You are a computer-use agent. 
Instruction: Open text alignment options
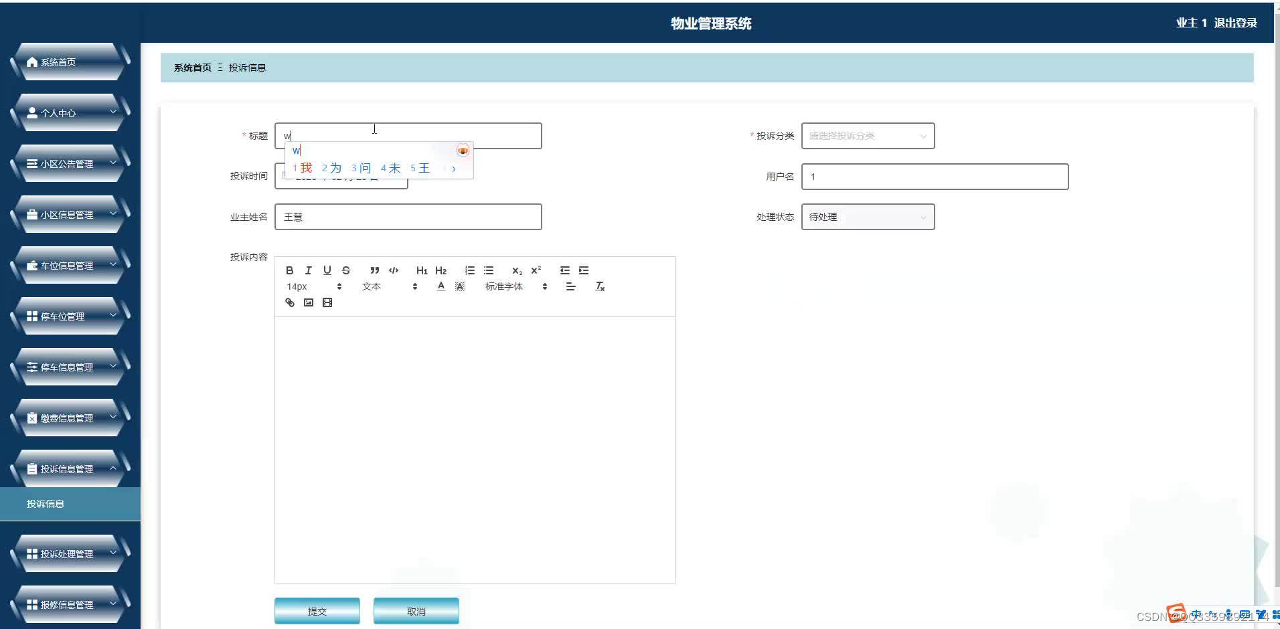tap(570, 286)
